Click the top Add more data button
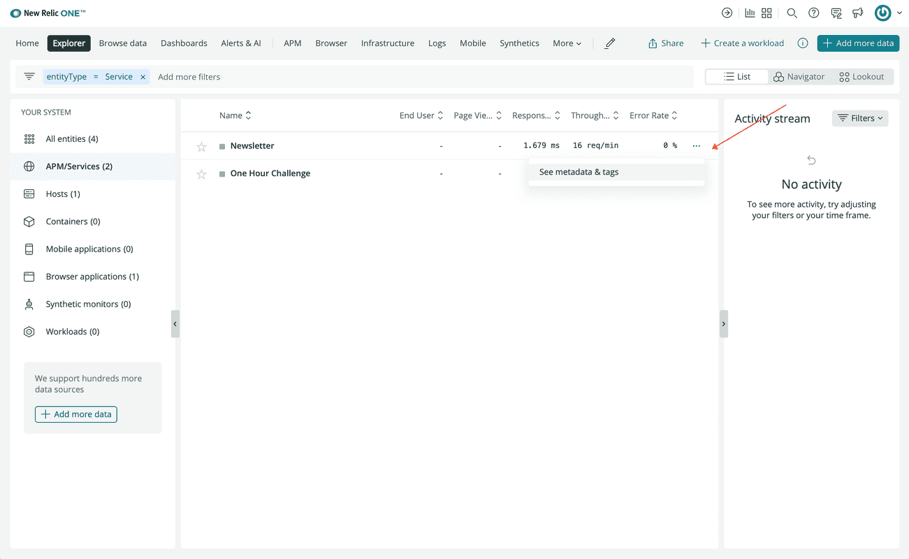The height and width of the screenshot is (559, 909). point(858,43)
